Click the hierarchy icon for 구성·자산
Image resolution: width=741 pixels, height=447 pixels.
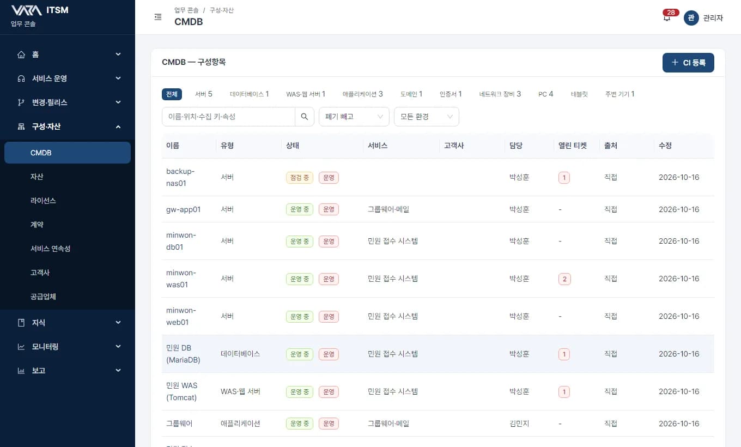(21, 126)
